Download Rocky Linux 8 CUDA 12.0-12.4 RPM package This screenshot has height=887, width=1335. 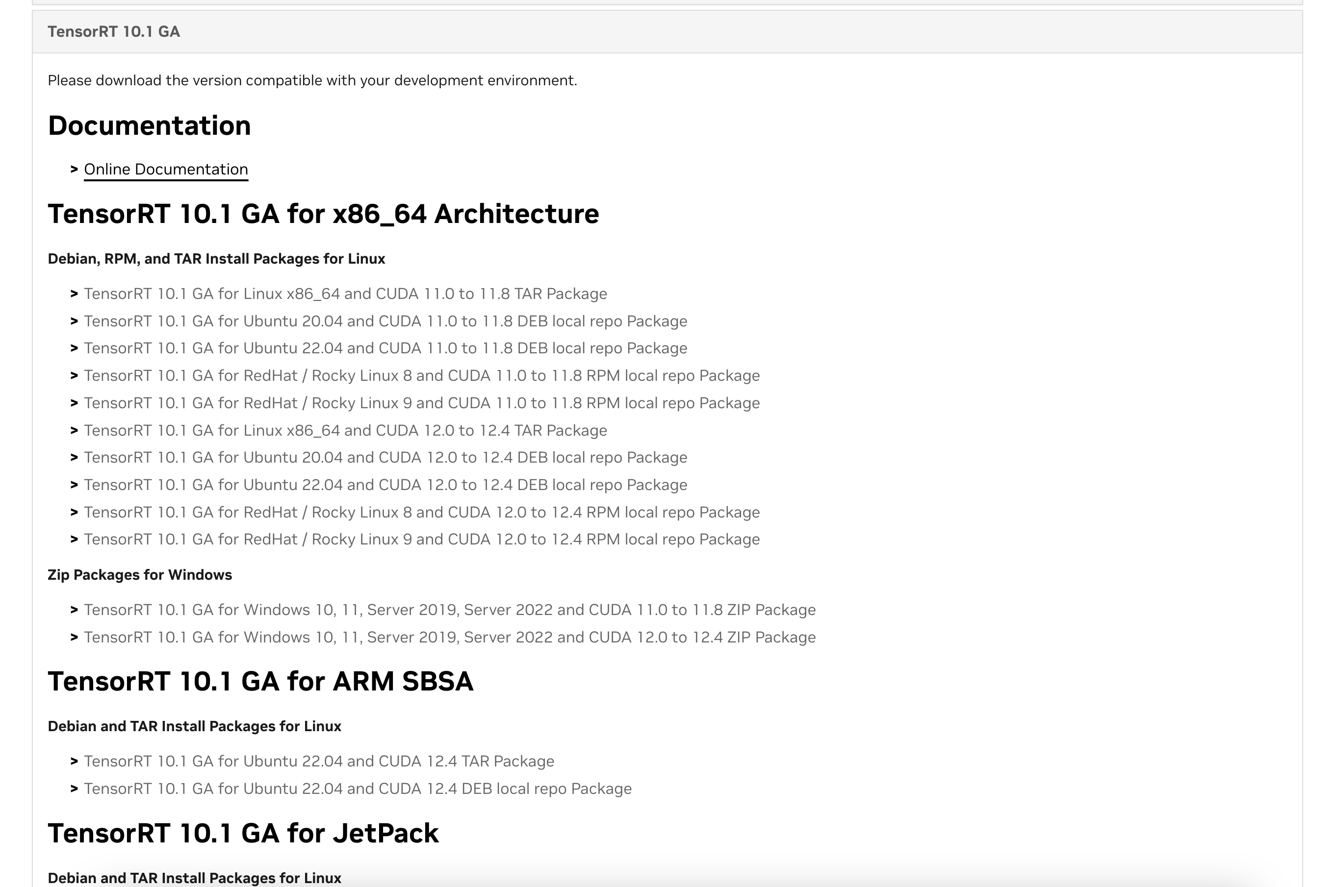click(x=421, y=512)
